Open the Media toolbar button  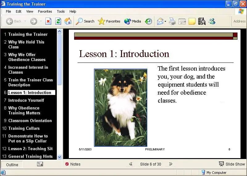coord(132,21)
